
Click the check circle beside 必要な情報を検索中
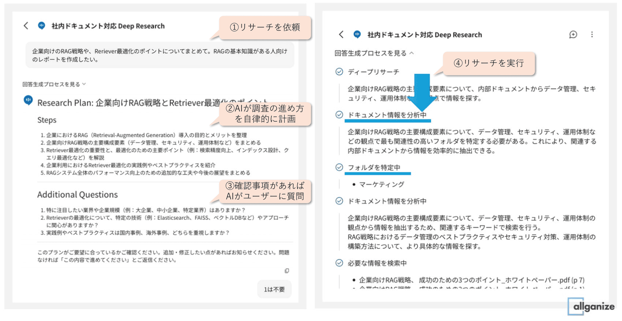click(x=339, y=263)
